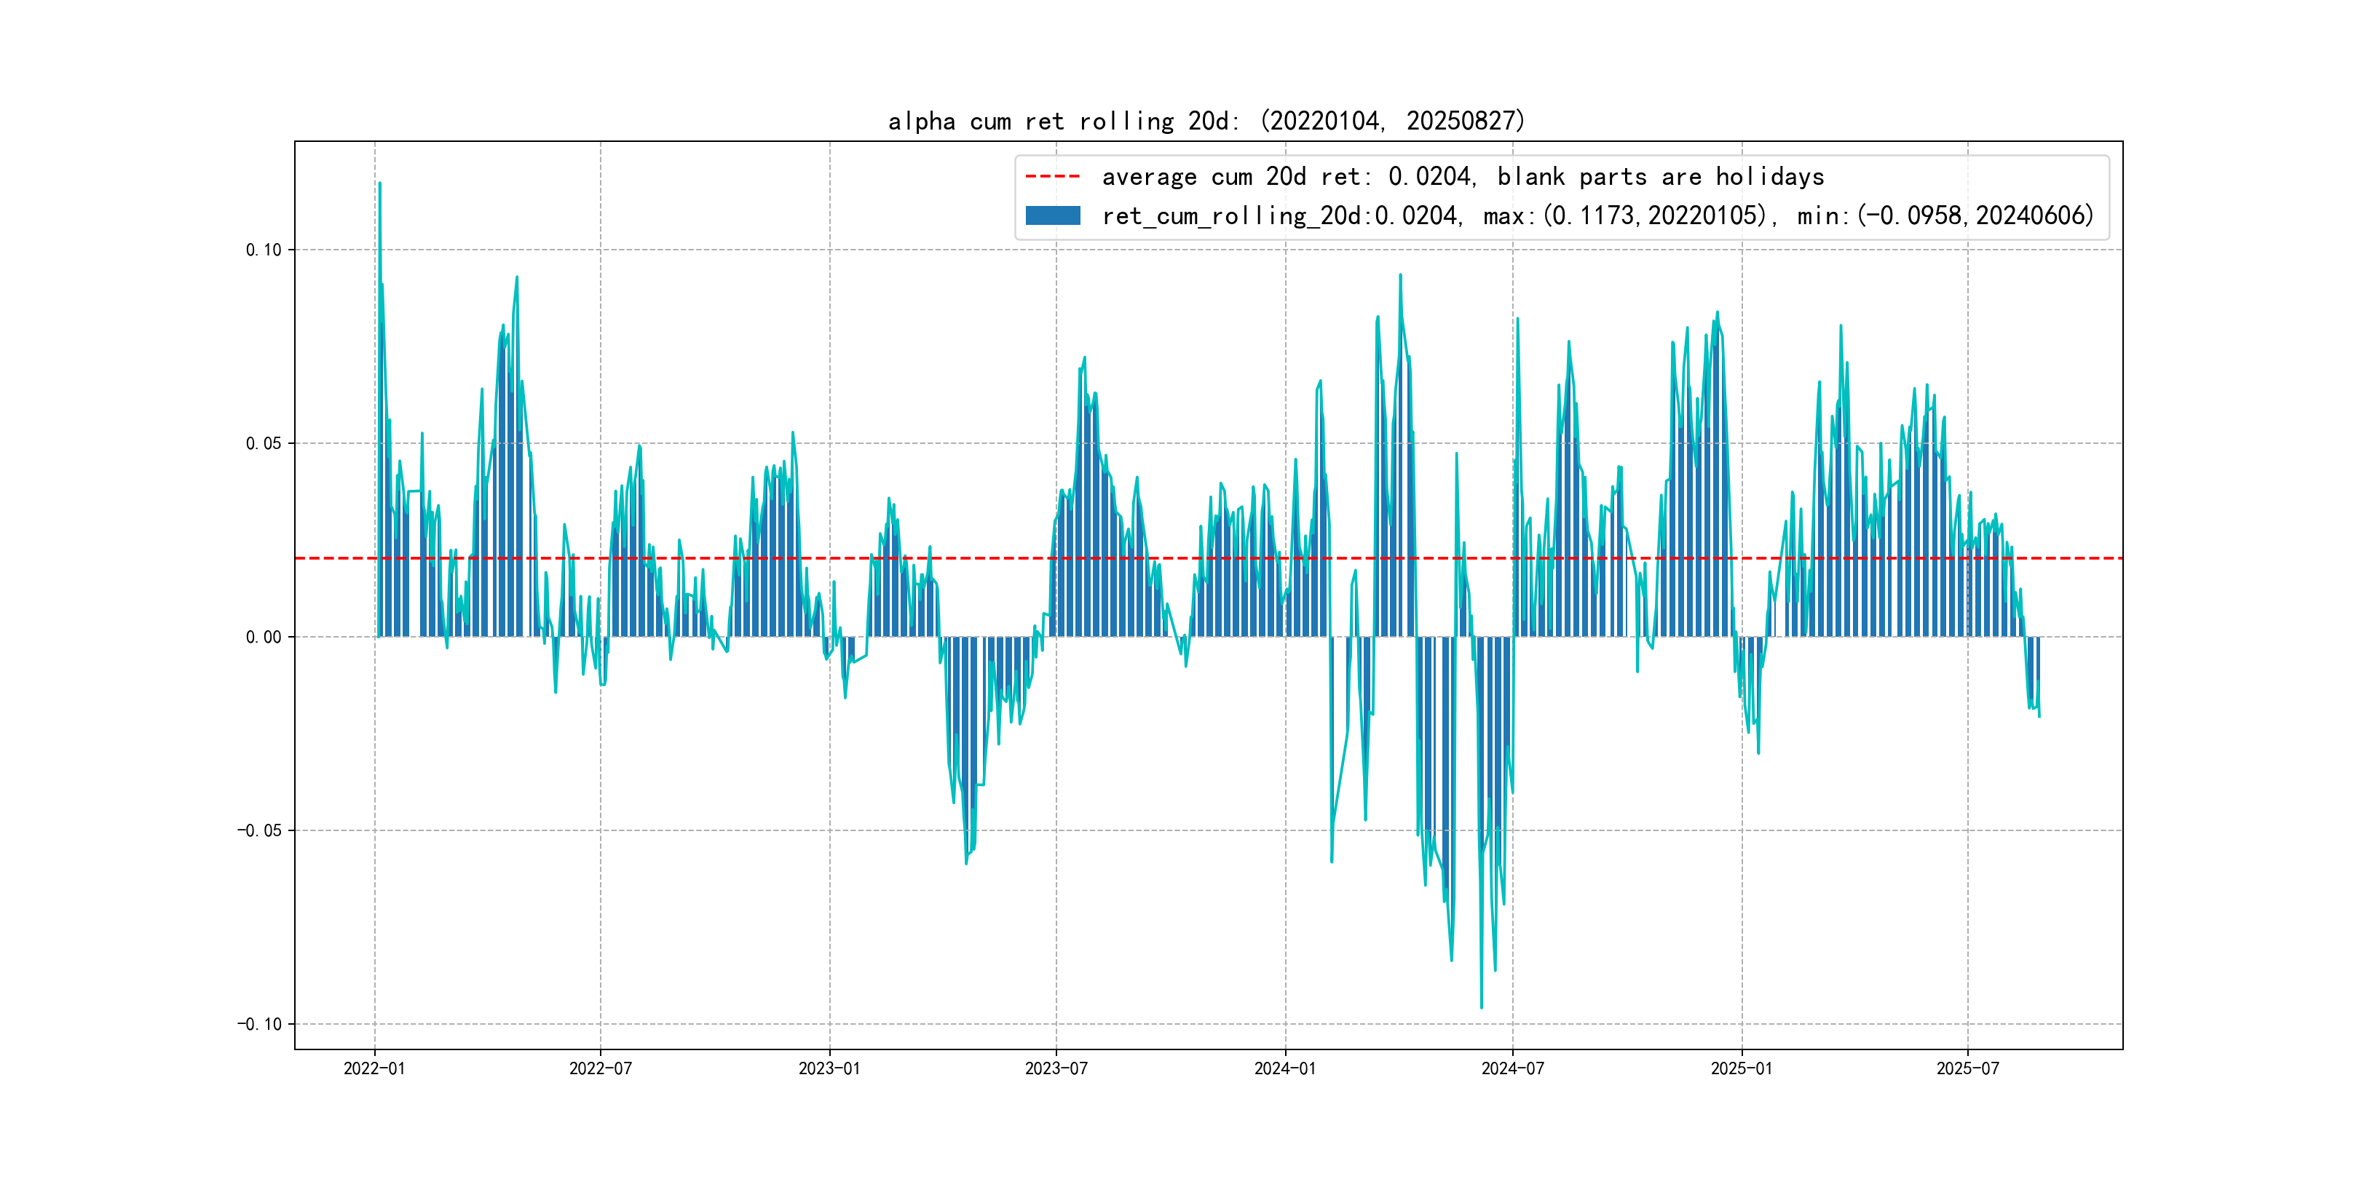Click the -0.05 y-axis tick label
2359x1179 pixels.
[x=260, y=830]
